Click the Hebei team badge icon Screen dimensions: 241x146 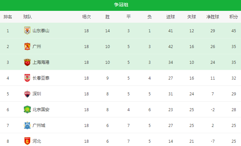[27, 141]
